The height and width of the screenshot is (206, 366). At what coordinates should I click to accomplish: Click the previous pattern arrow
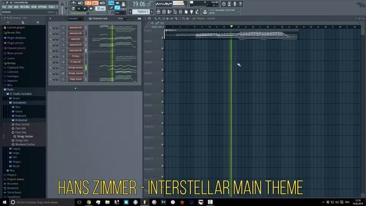[130, 11]
